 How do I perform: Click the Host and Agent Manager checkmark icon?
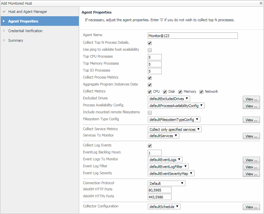click(x=4, y=12)
